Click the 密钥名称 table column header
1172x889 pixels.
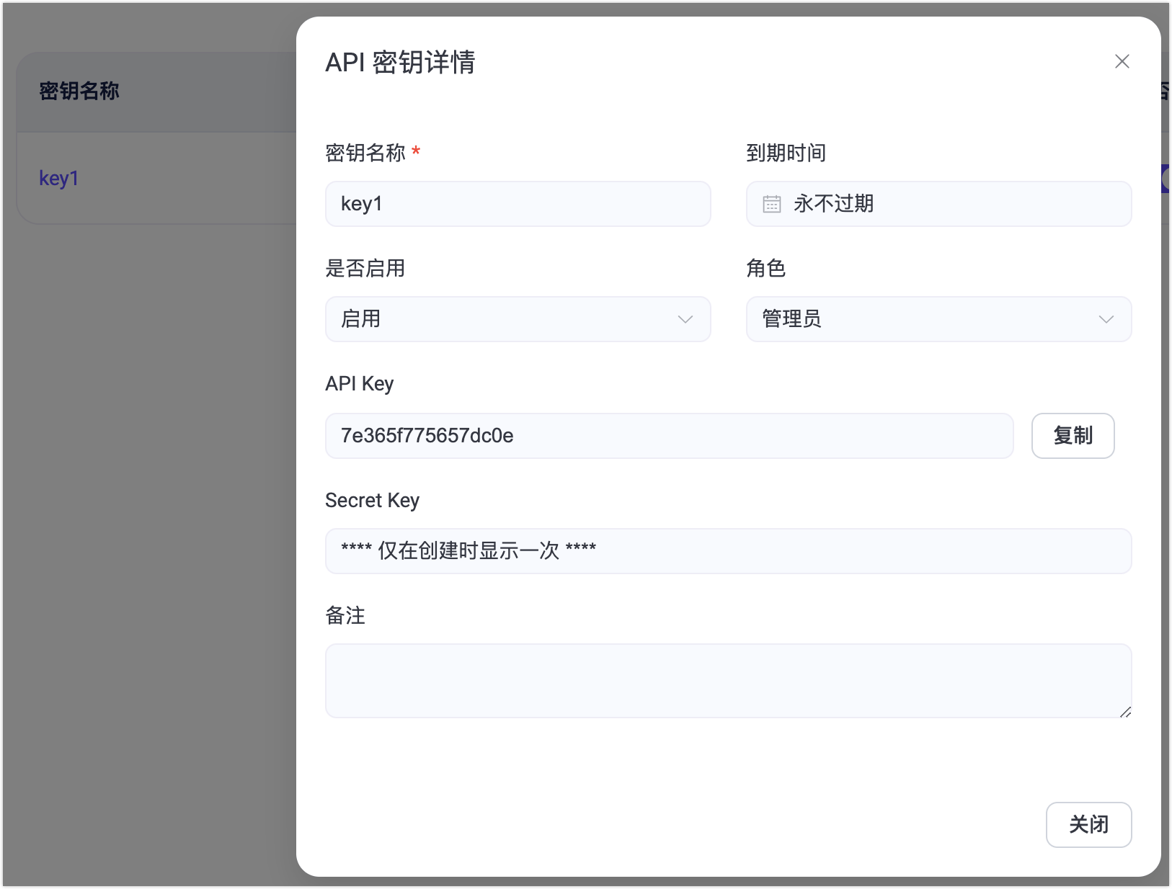coord(79,91)
